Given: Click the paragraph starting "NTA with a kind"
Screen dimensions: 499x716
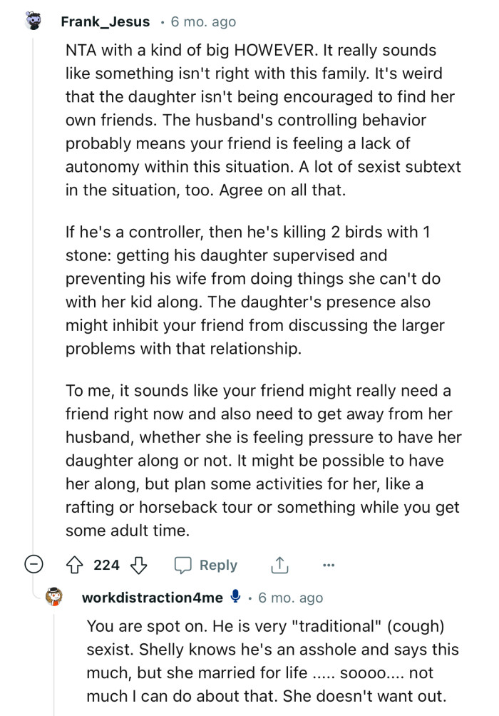Looking at the screenshot, I should 264,120.
